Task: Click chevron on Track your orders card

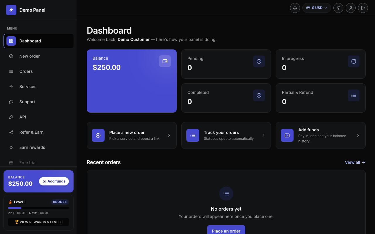Action: [263, 135]
